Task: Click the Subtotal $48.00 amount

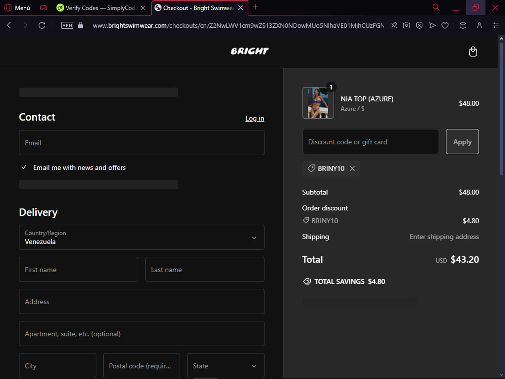Action: point(469,192)
